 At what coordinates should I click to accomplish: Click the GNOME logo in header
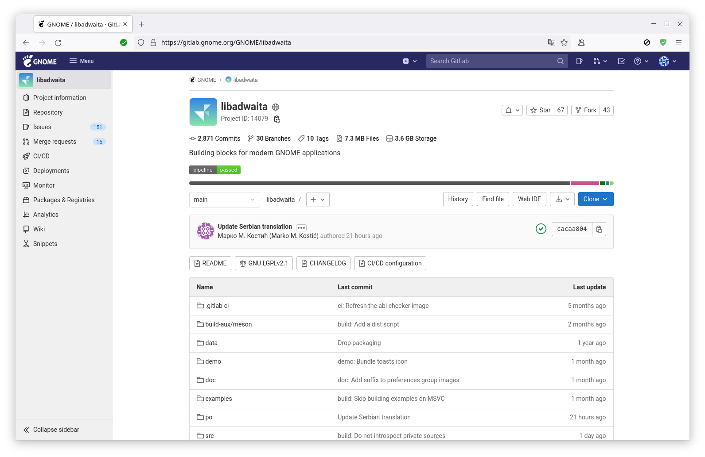point(40,61)
